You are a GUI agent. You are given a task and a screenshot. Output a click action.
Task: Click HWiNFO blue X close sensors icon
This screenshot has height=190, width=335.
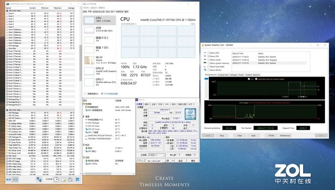[x=77, y=180]
